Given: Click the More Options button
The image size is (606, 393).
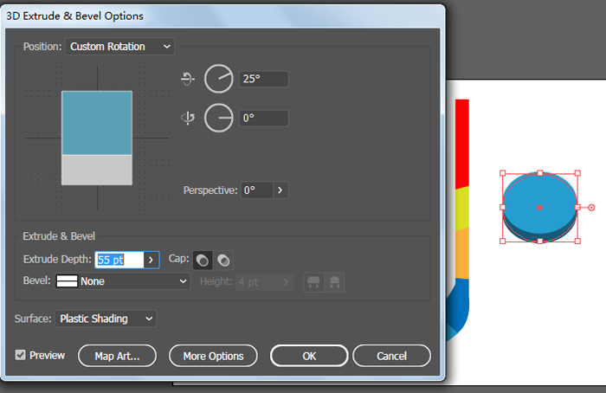Looking at the screenshot, I should 213,356.
